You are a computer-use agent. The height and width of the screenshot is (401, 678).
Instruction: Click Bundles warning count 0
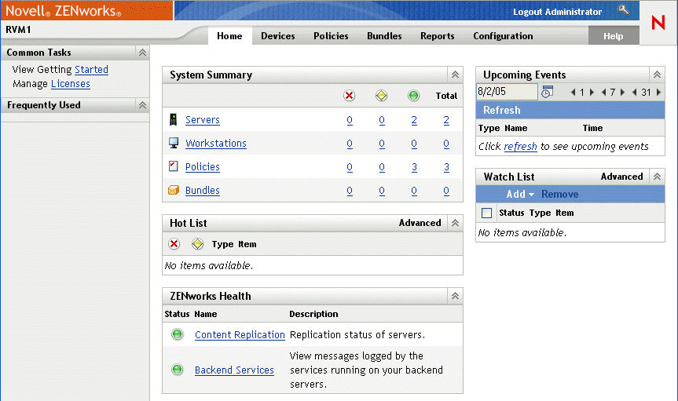pos(381,191)
